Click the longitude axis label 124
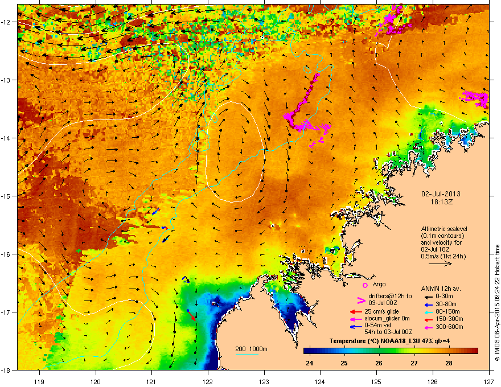Image resolution: width=501 pixels, height=387 pixels. 320,382
